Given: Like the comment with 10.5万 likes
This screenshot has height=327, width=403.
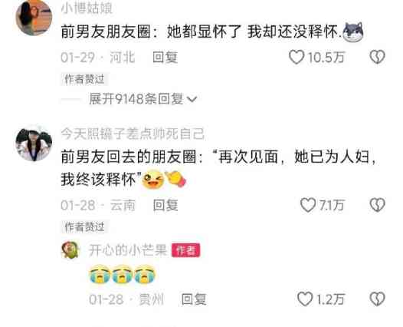Looking at the screenshot, I should 297,57.
